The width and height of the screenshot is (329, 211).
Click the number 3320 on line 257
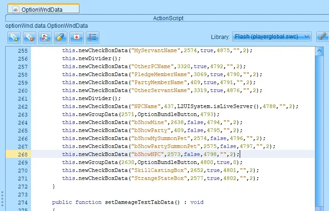pos(184,66)
